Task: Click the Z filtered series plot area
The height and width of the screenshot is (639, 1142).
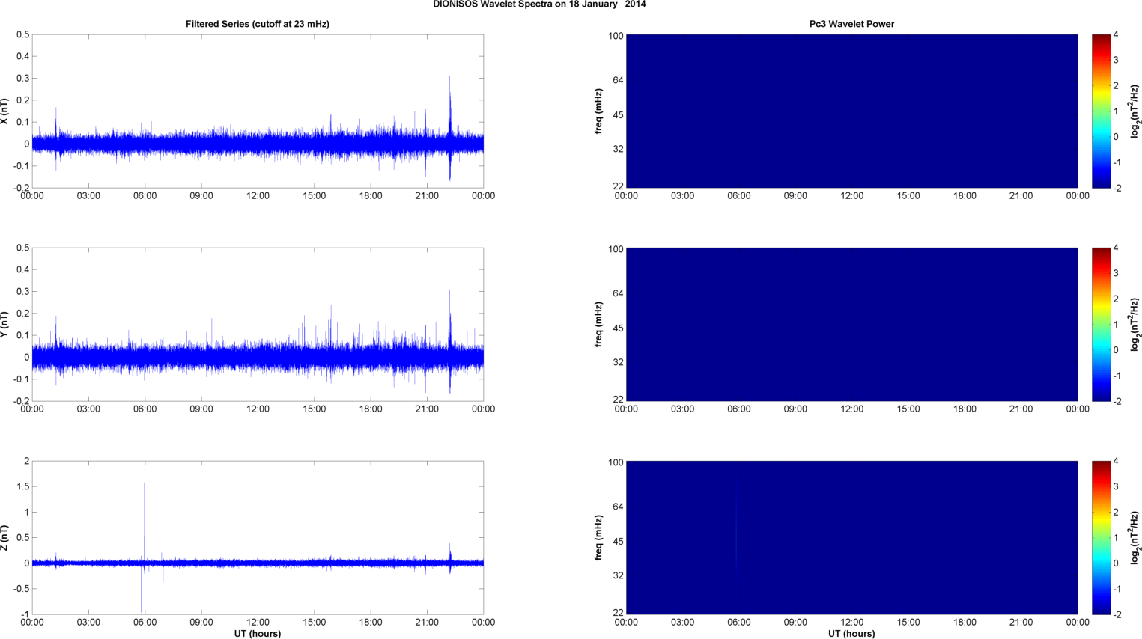Action: [258, 537]
